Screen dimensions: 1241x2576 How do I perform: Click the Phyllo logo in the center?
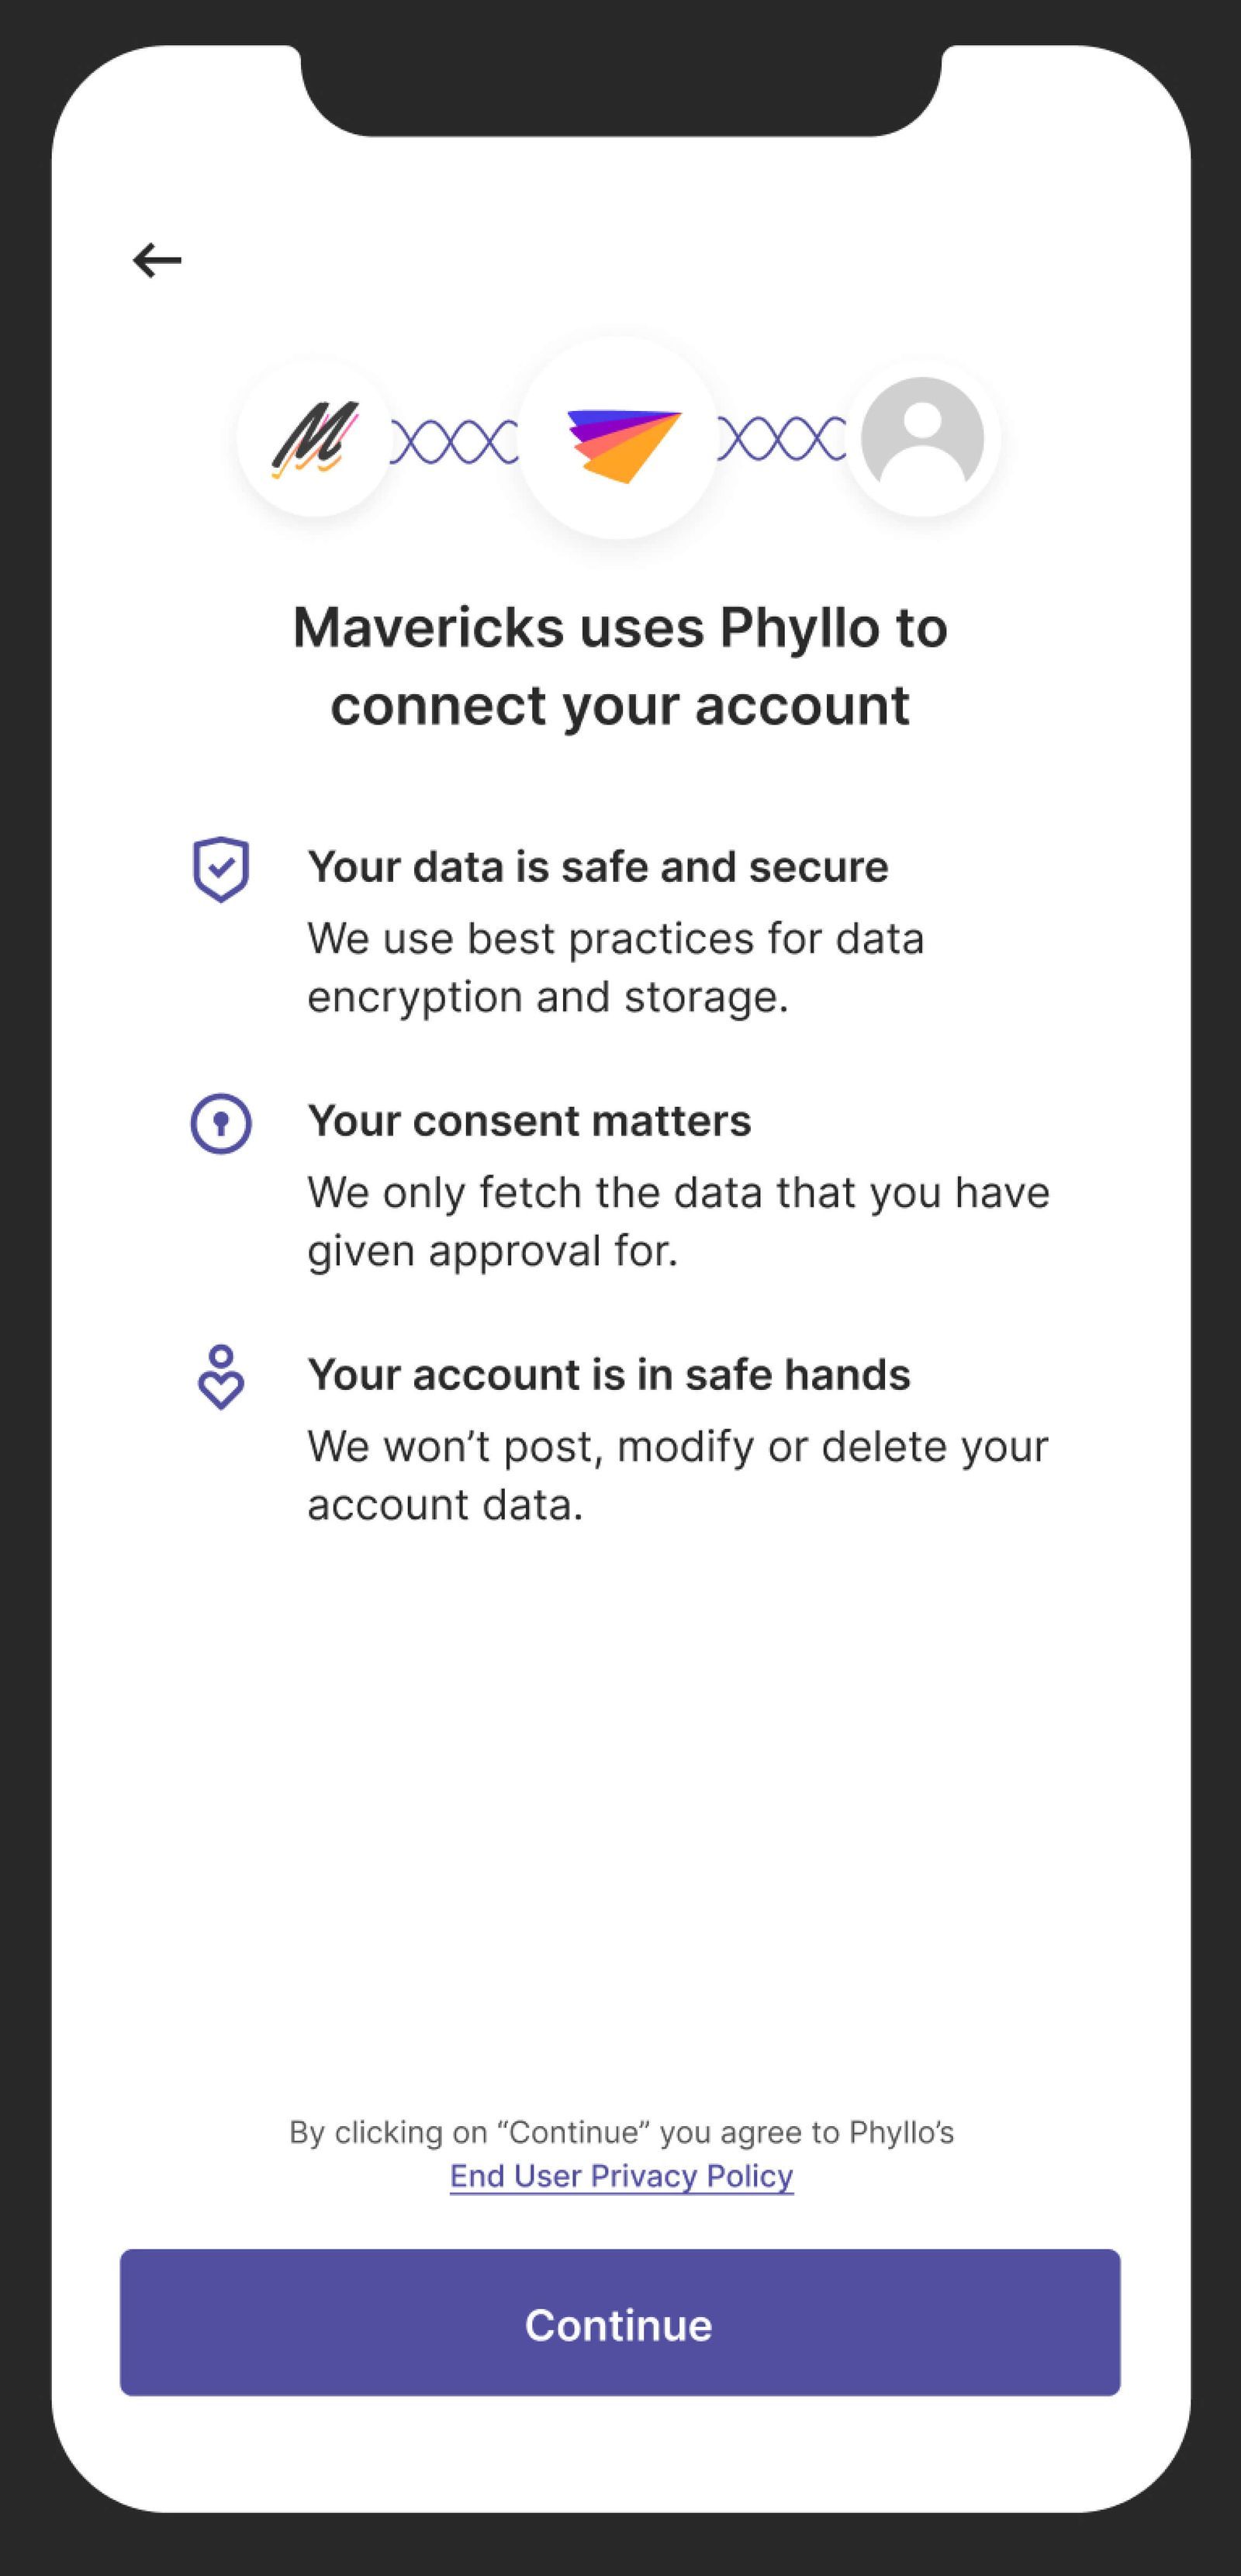[x=620, y=441]
